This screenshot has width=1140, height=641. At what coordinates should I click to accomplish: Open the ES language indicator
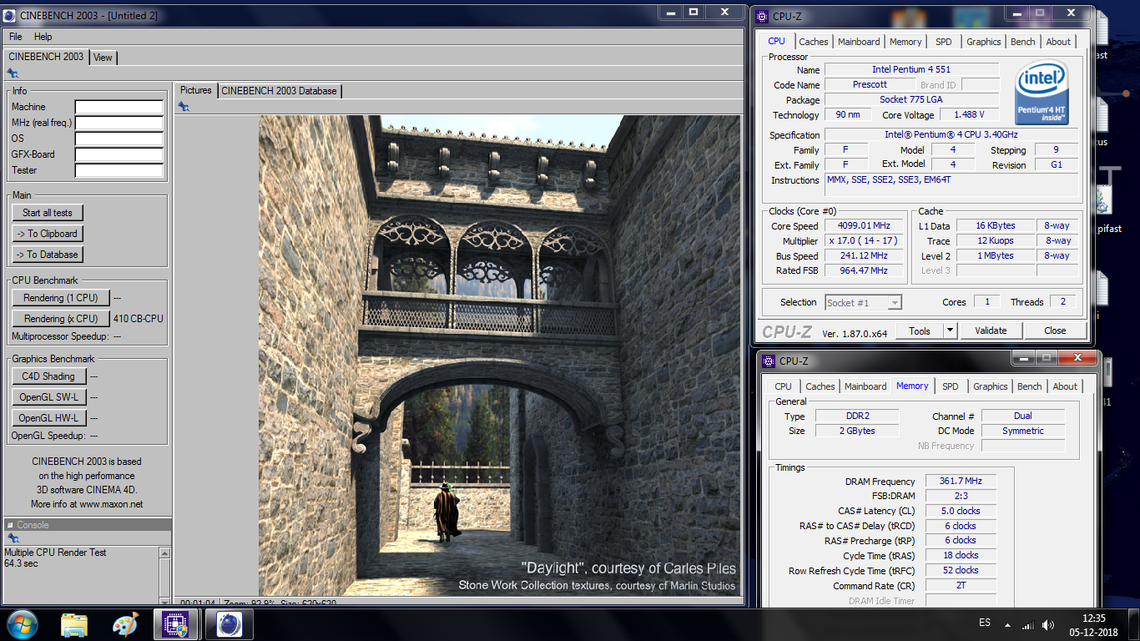pyautogui.click(x=985, y=623)
